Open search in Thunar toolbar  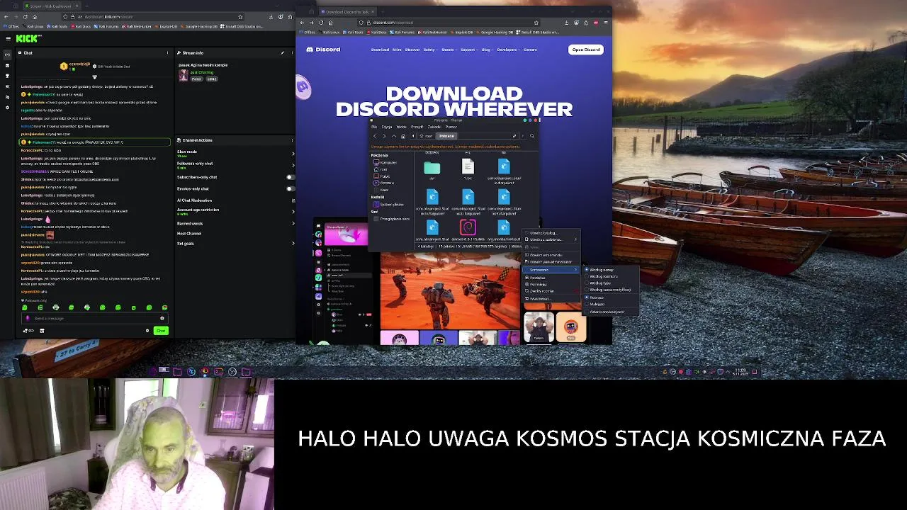pyautogui.click(x=532, y=136)
